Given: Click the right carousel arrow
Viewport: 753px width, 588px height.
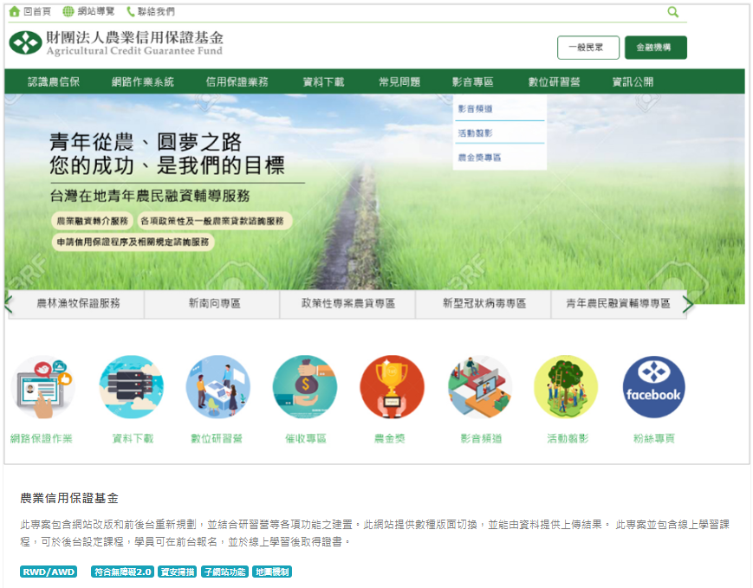Looking at the screenshot, I should [x=688, y=304].
